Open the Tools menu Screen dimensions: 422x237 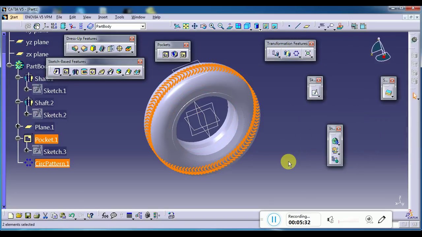coord(119,17)
